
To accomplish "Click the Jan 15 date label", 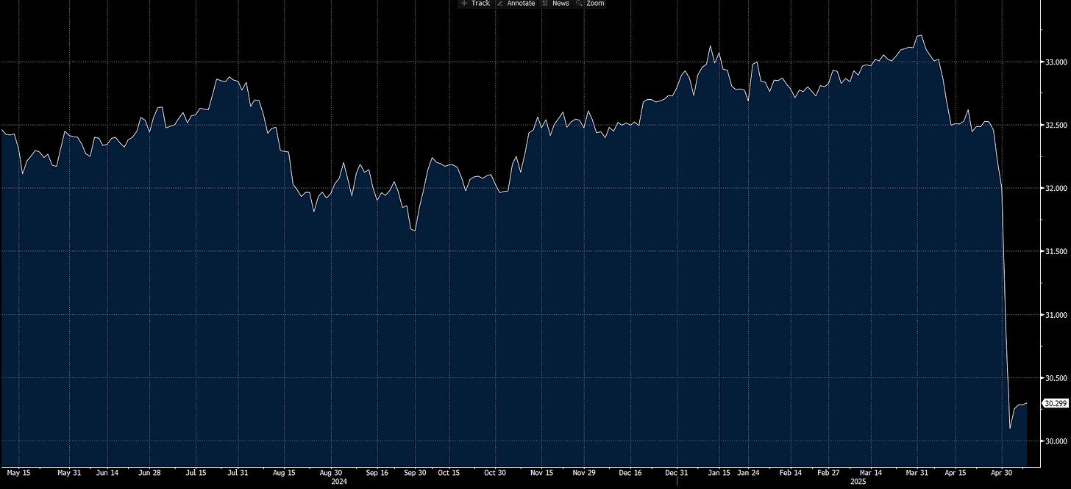I will click(719, 473).
